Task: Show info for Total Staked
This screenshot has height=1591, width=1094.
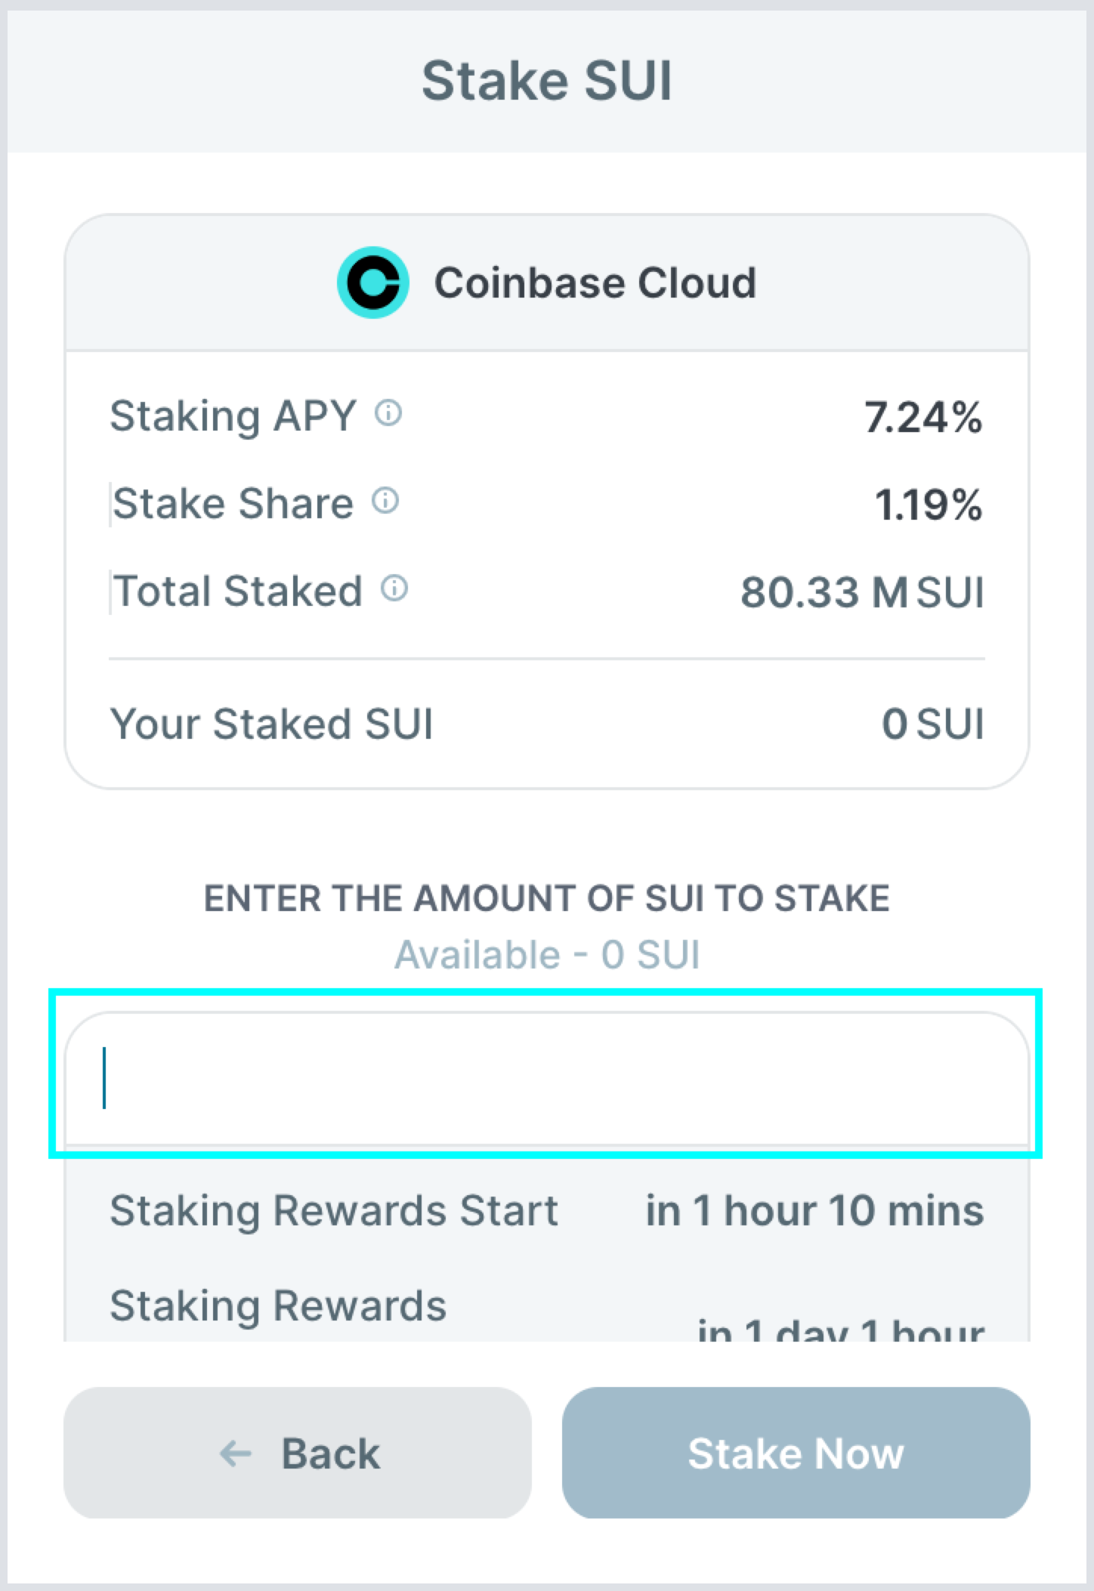Action: point(394,588)
